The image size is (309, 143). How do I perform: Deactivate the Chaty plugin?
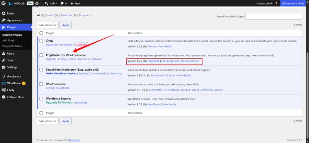[x=52, y=44]
